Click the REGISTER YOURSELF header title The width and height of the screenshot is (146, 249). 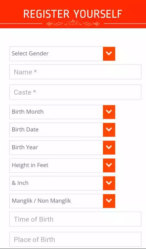73,14
